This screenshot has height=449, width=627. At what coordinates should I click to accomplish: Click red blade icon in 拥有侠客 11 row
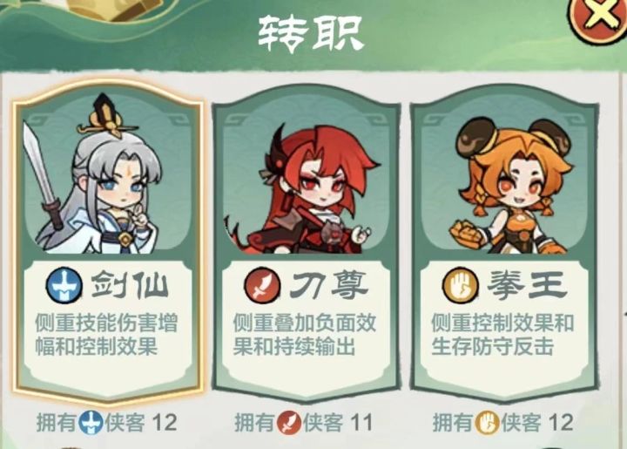(x=289, y=423)
